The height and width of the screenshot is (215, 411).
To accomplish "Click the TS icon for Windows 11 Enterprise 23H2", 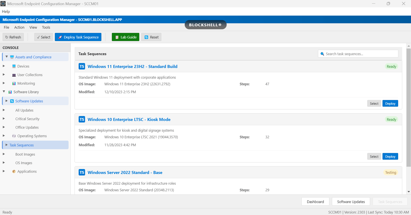I will 82,66.
